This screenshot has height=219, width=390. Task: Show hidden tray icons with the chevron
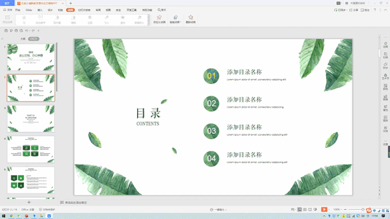[324, 216]
